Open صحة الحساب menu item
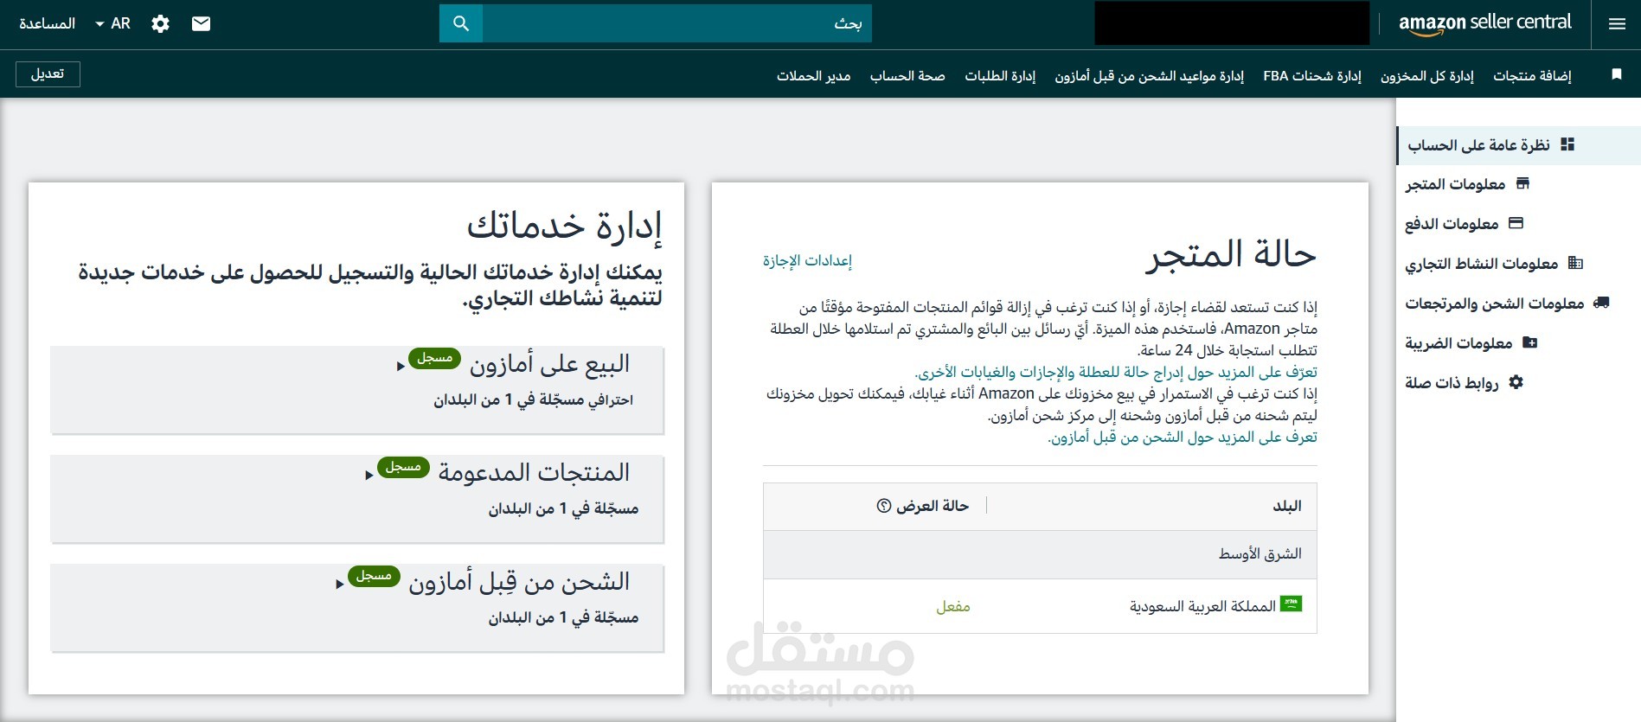The image size is (1641, 722). pos(907,76)
